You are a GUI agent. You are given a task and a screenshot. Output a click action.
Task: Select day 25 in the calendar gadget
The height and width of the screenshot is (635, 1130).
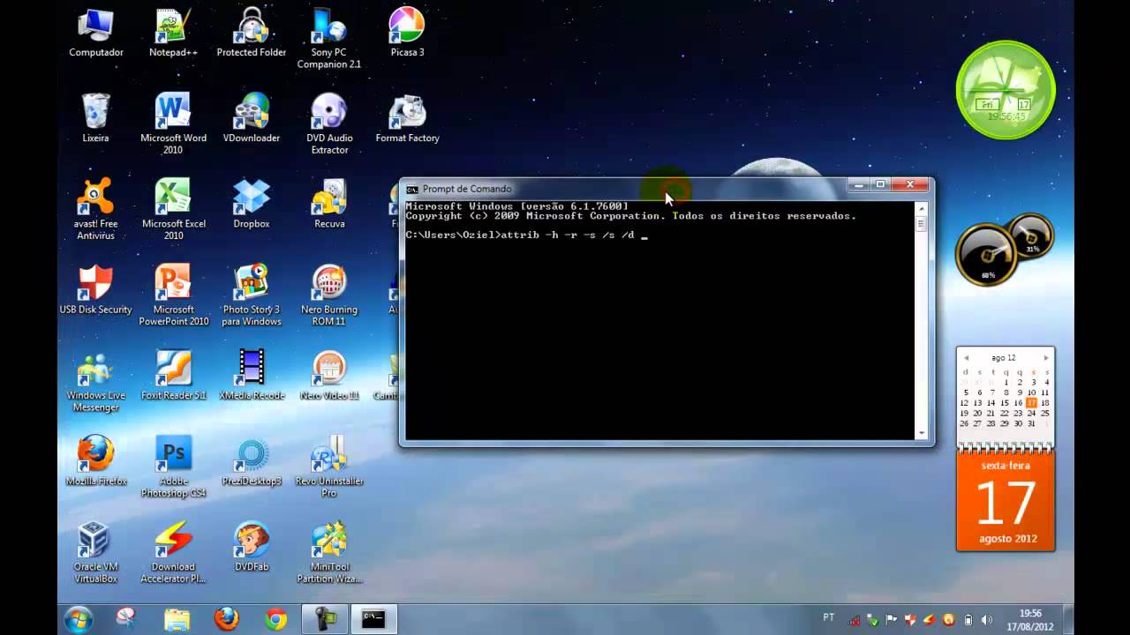[1045, 414]
